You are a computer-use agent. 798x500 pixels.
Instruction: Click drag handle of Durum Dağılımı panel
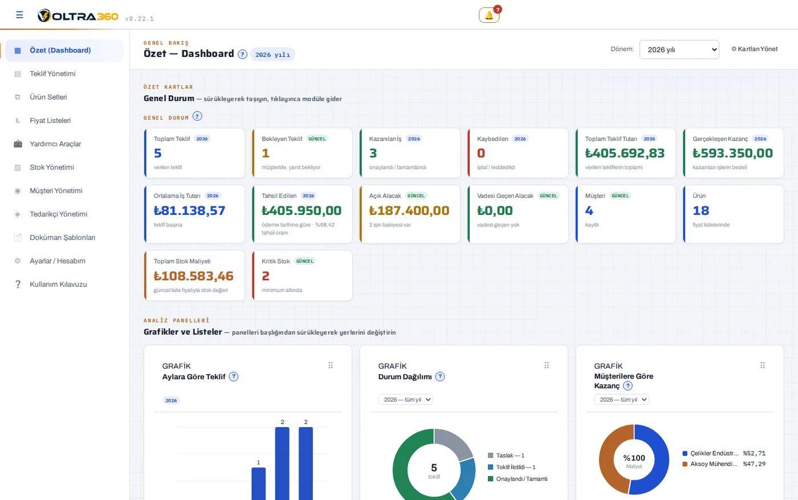[547, 365]
